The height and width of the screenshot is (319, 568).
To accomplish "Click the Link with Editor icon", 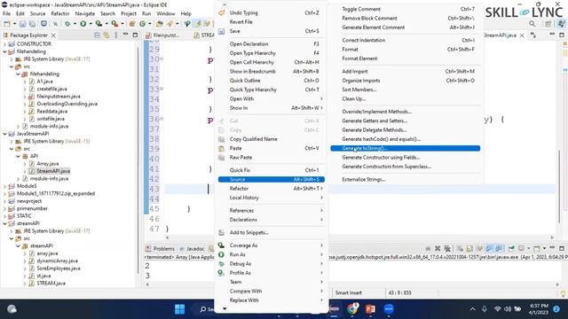I will click(106, 35).
